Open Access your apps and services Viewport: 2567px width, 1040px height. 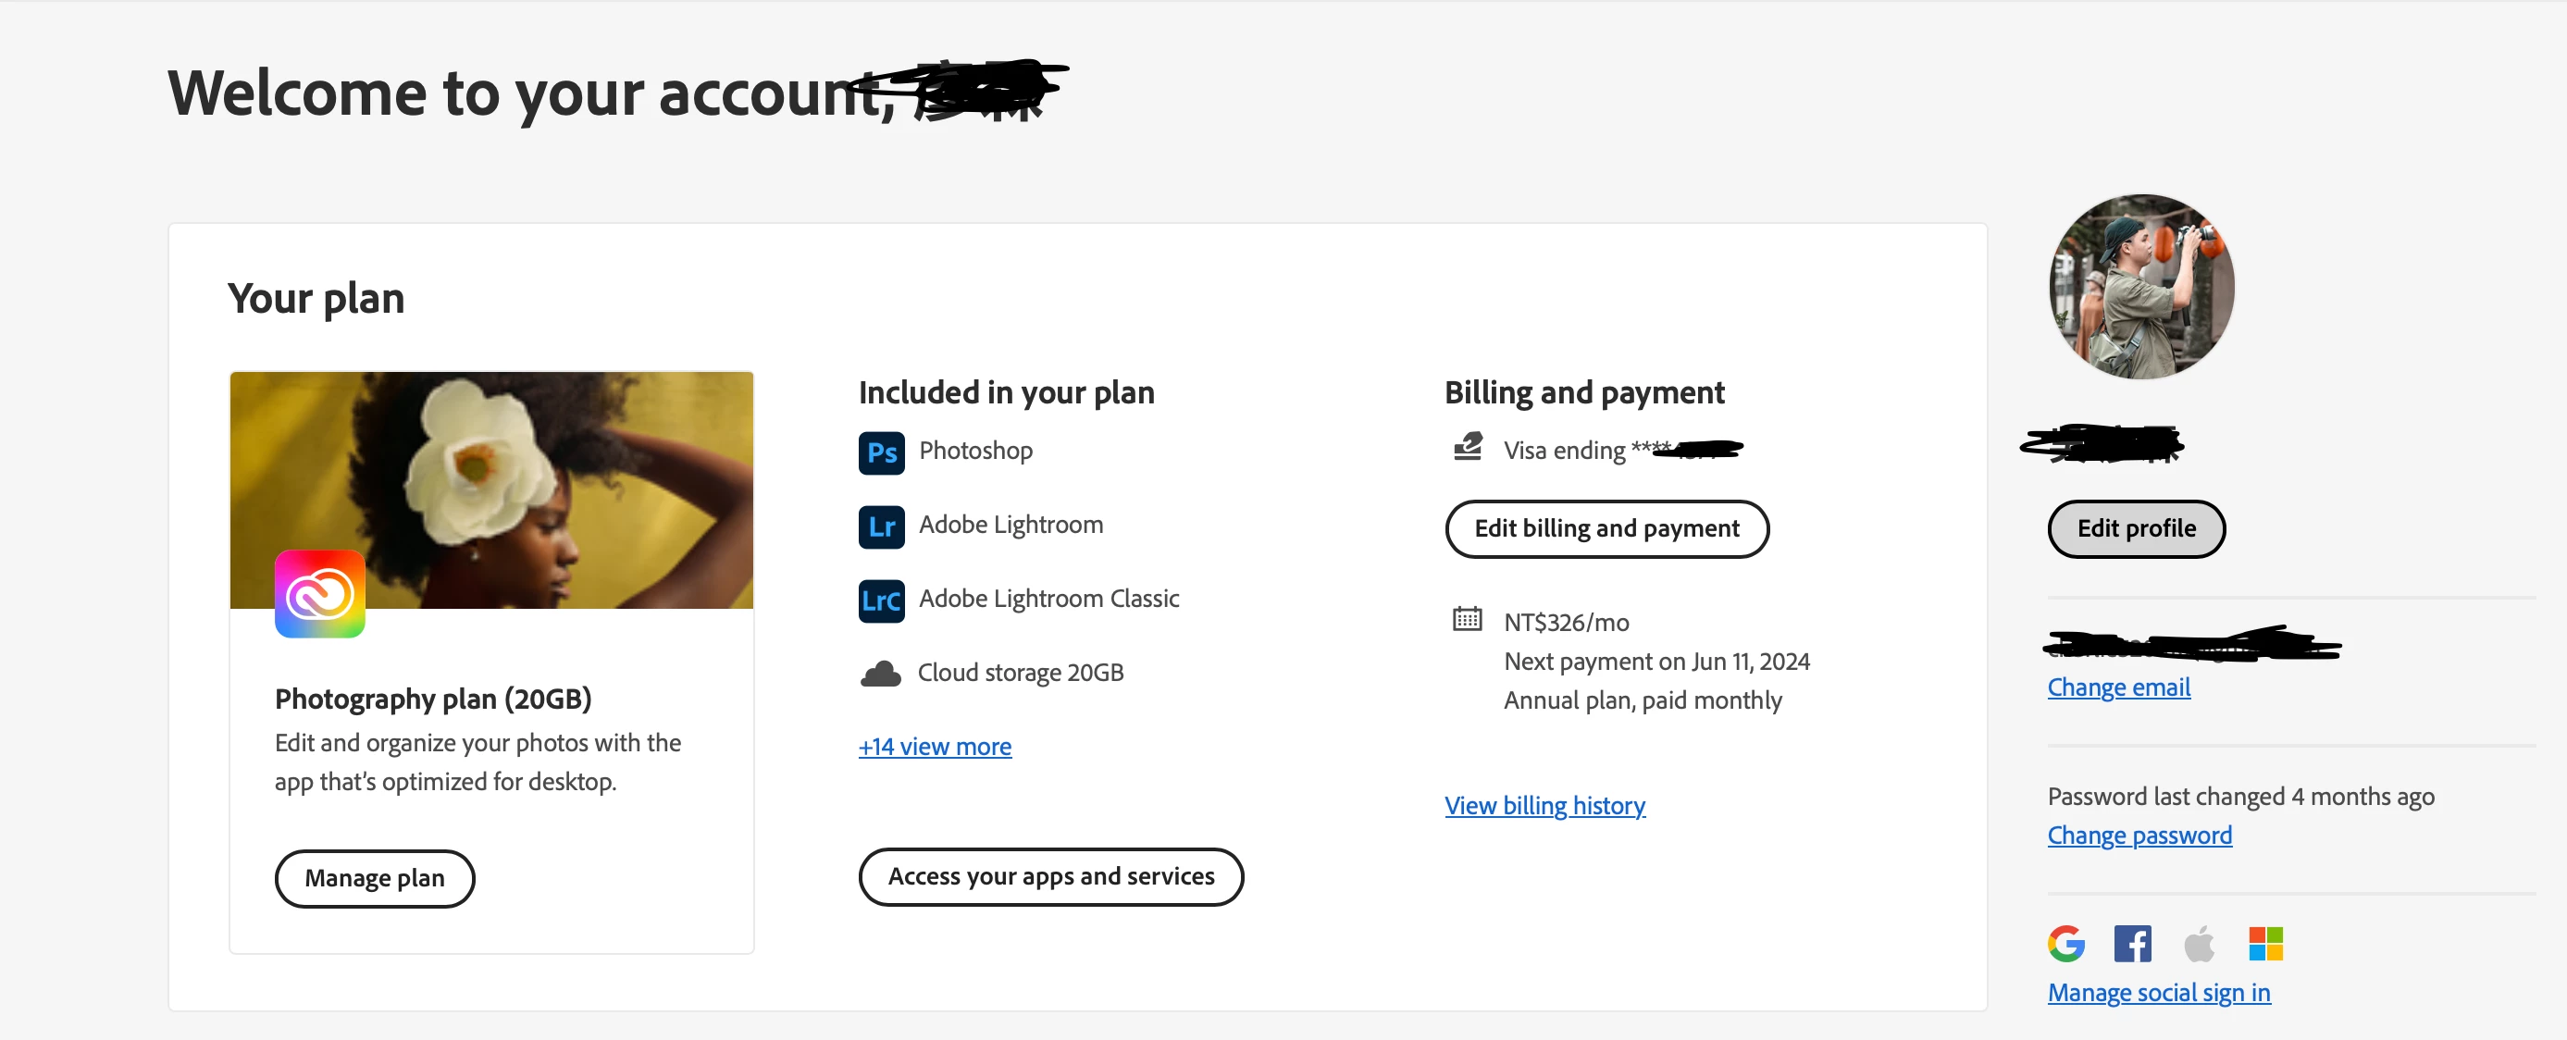pos(1050,875)
